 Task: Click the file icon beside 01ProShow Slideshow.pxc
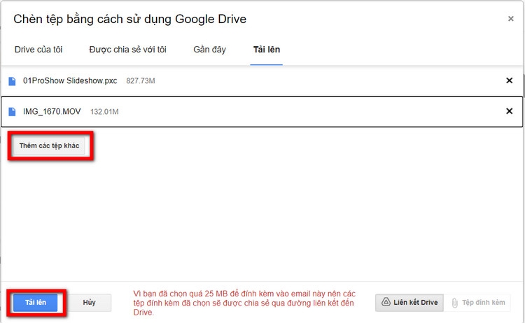coord(12,81)
